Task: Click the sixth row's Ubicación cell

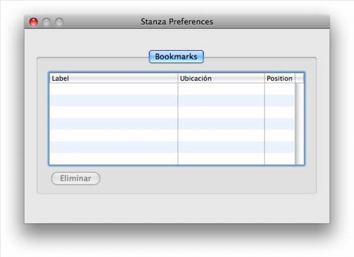Action: [221, 147]
